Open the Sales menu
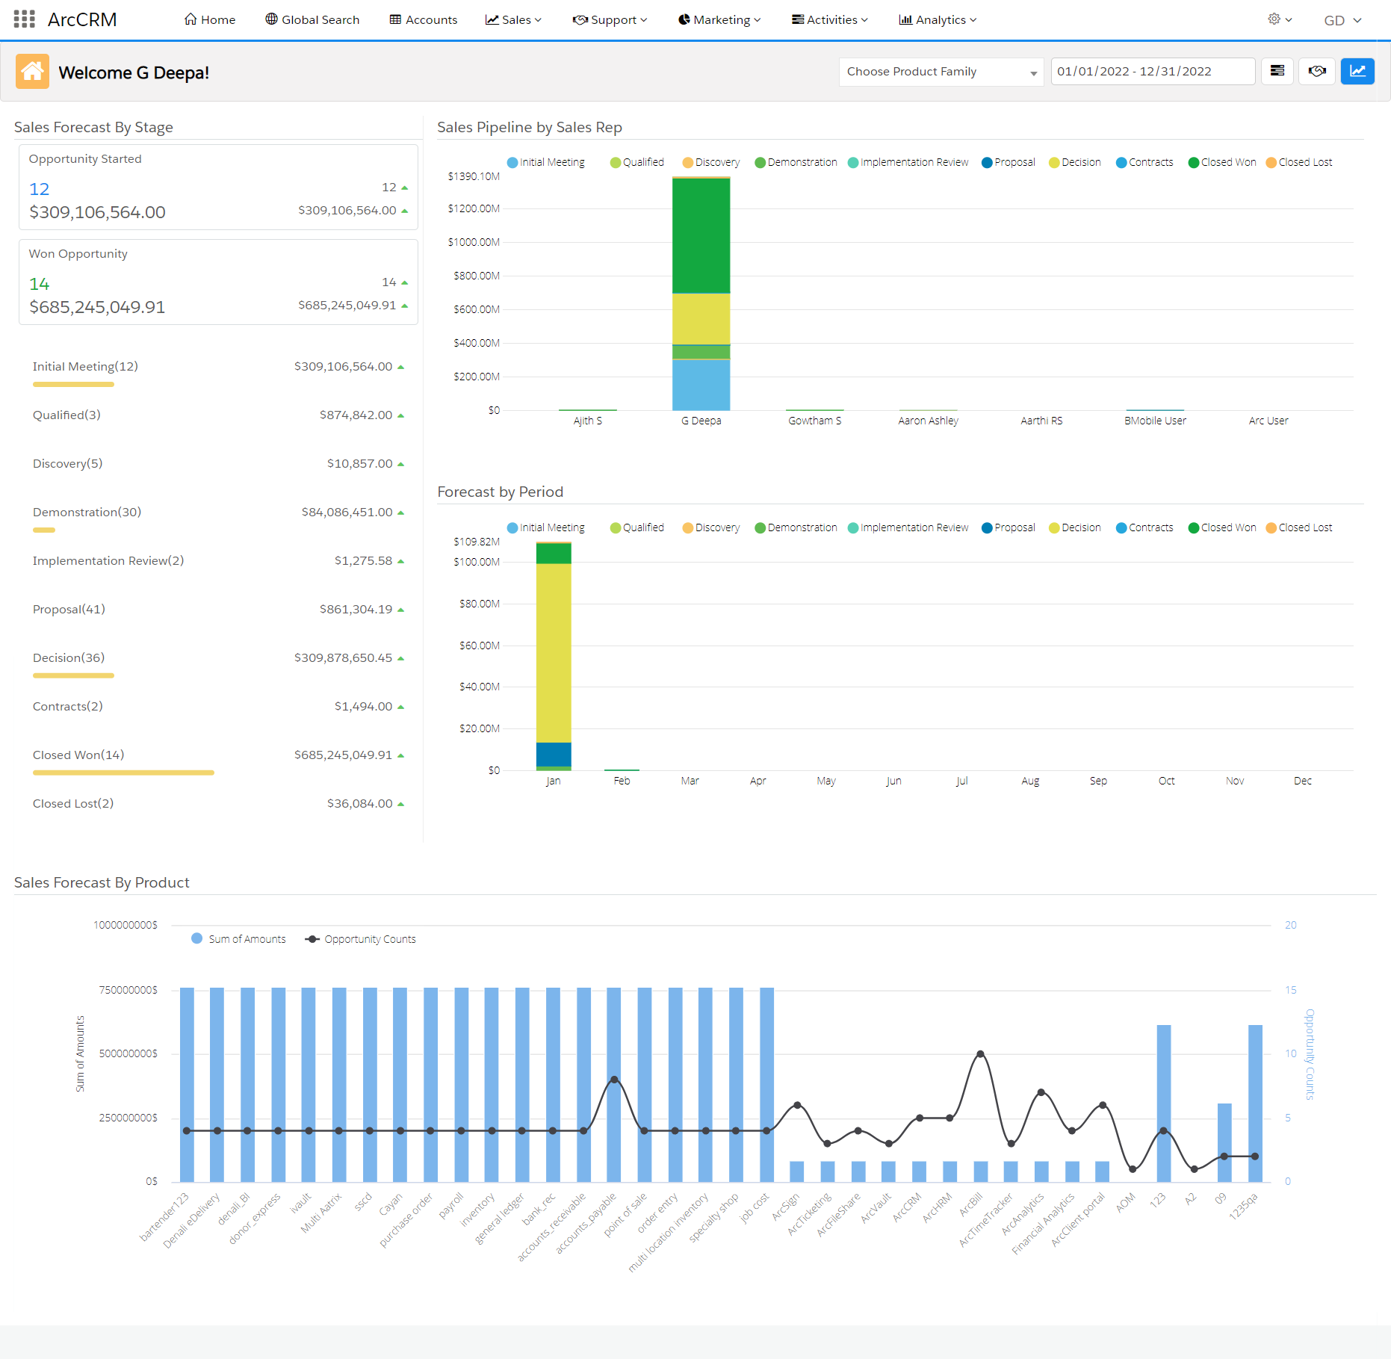 pyautogui.click(x=514, y=19)
